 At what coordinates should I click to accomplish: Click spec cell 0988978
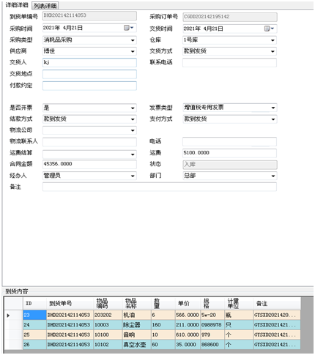[212, 325]
